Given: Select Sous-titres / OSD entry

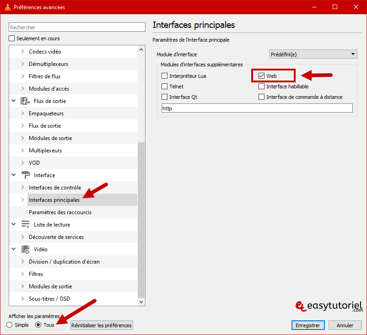Looking at the screenshot, I should [x=49, y=299].
